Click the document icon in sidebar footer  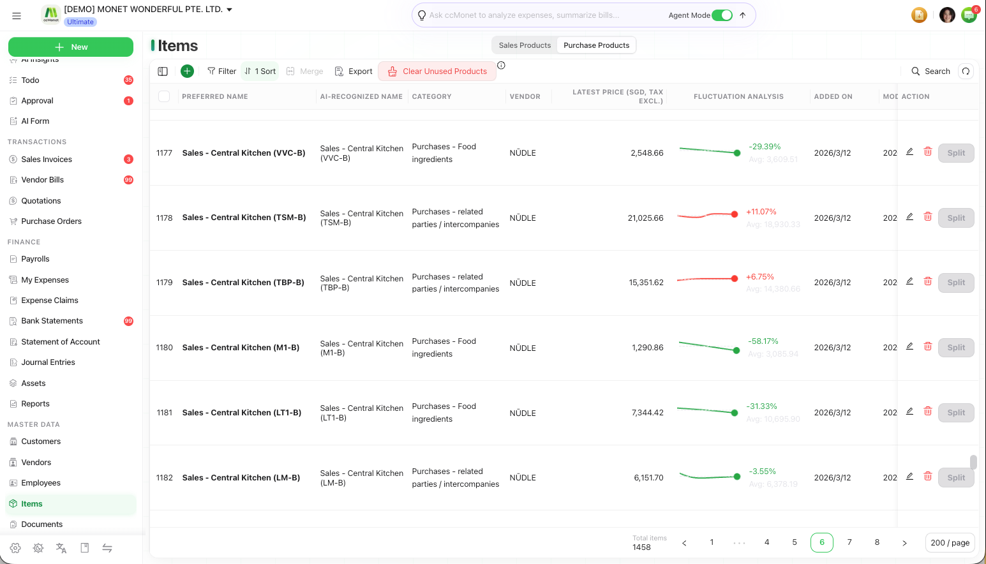point(84,548)
